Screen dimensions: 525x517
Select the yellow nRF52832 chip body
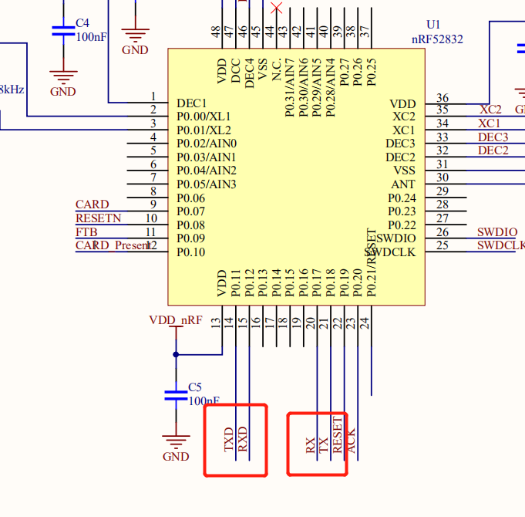pos(296,177)
